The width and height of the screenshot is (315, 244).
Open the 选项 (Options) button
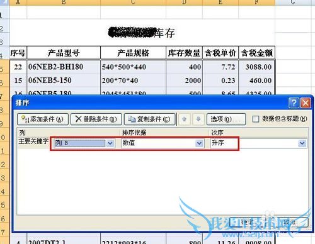pyautogui.click(x=226, y=119)
